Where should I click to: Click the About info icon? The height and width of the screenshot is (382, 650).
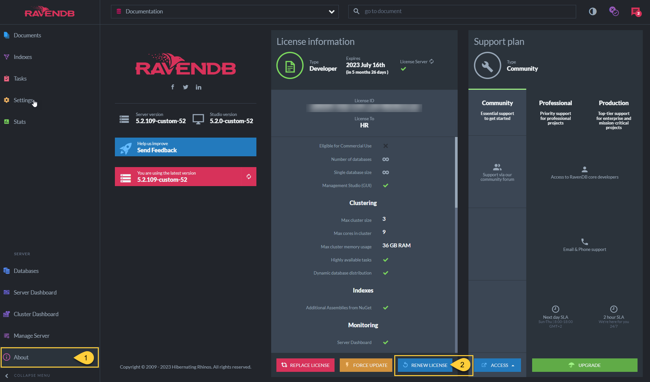coord(7,357)
